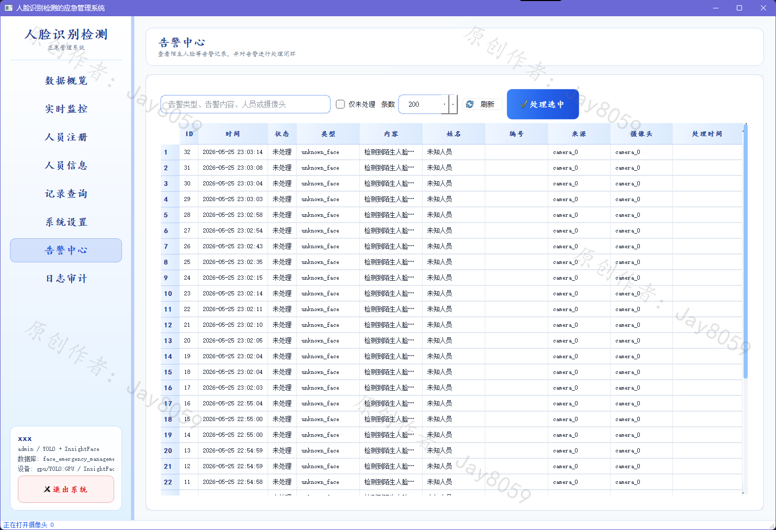776x530 pixels.
Task: Select row number 16 header
Action: pos(170,388)
